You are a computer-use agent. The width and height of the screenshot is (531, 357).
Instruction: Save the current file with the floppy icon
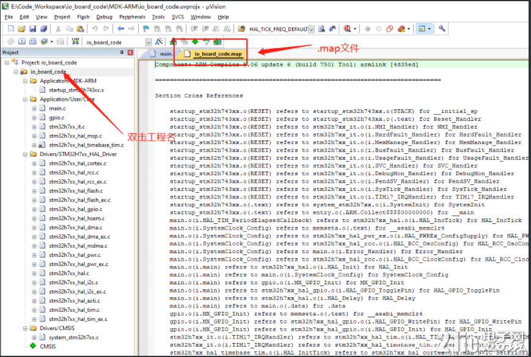(x=32, y=29)
